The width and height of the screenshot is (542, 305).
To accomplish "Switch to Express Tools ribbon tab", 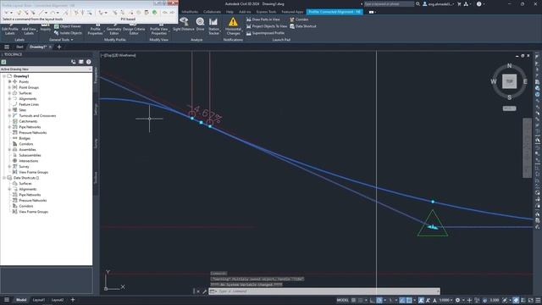I will click(x=266, y=12).
